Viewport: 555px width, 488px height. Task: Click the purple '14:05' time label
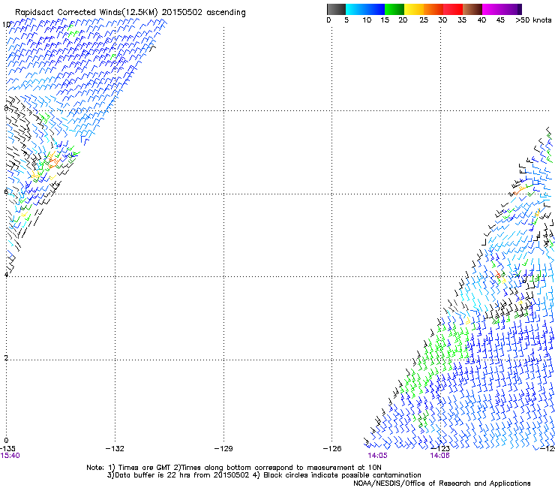click(x=377, y=456)
